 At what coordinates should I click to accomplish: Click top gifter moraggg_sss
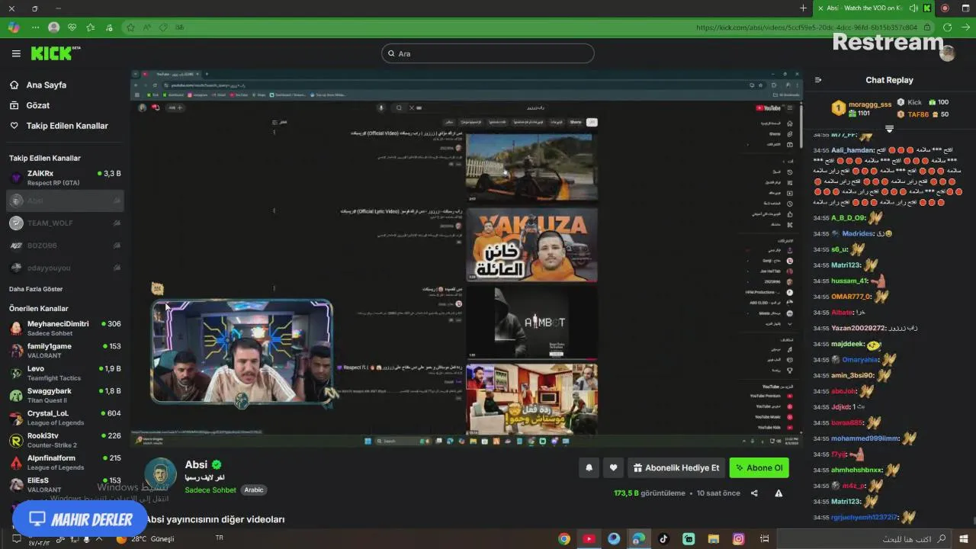[869, 104]
